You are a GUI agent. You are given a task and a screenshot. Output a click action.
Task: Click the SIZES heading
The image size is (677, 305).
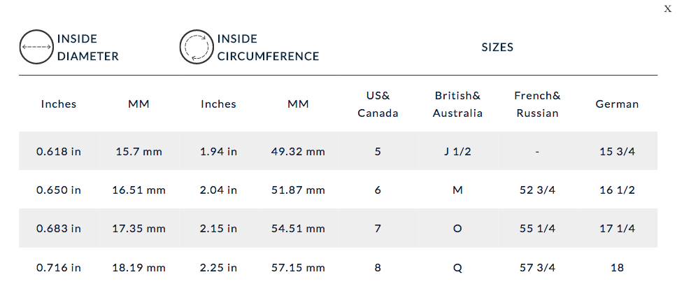point(497,48)
